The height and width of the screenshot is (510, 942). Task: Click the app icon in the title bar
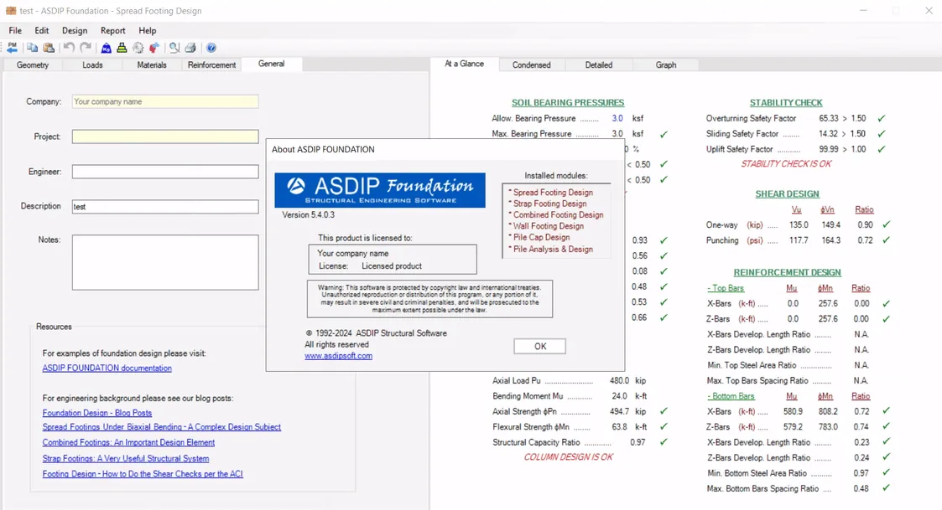[x=11, y=11]
